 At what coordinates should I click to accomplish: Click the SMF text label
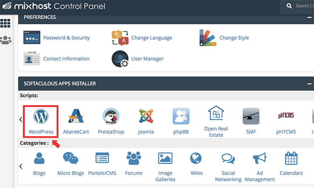pos(251,132)
